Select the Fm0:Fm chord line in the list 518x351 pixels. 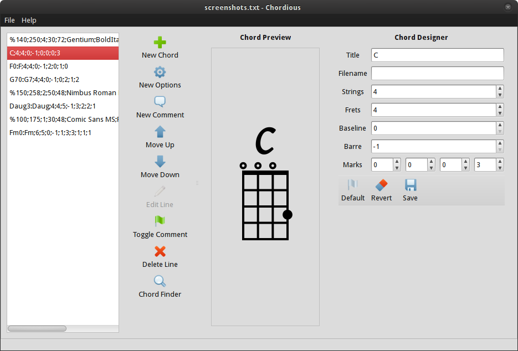[50, 133]
